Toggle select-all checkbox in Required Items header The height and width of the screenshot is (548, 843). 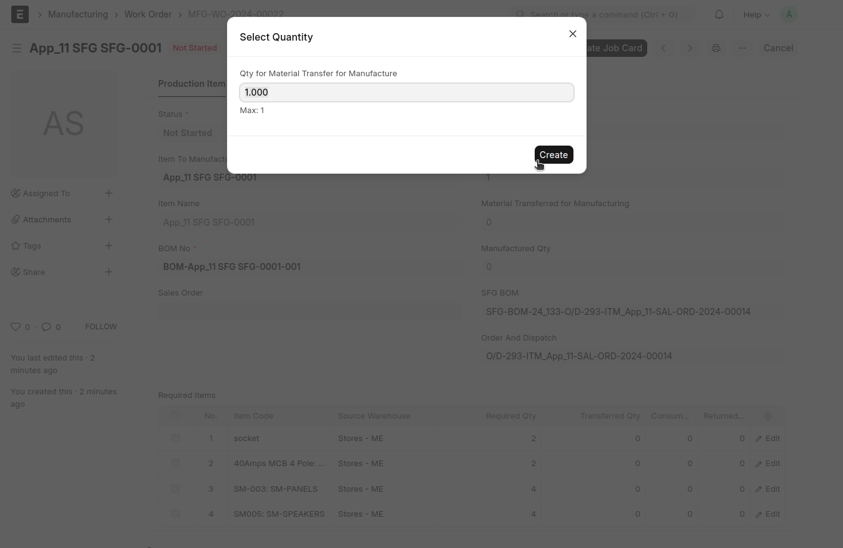click(x=176, y=416)
